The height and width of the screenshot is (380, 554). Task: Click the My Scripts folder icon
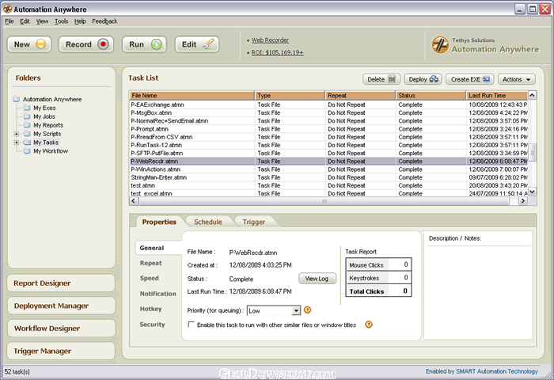(x=27, y=134)
